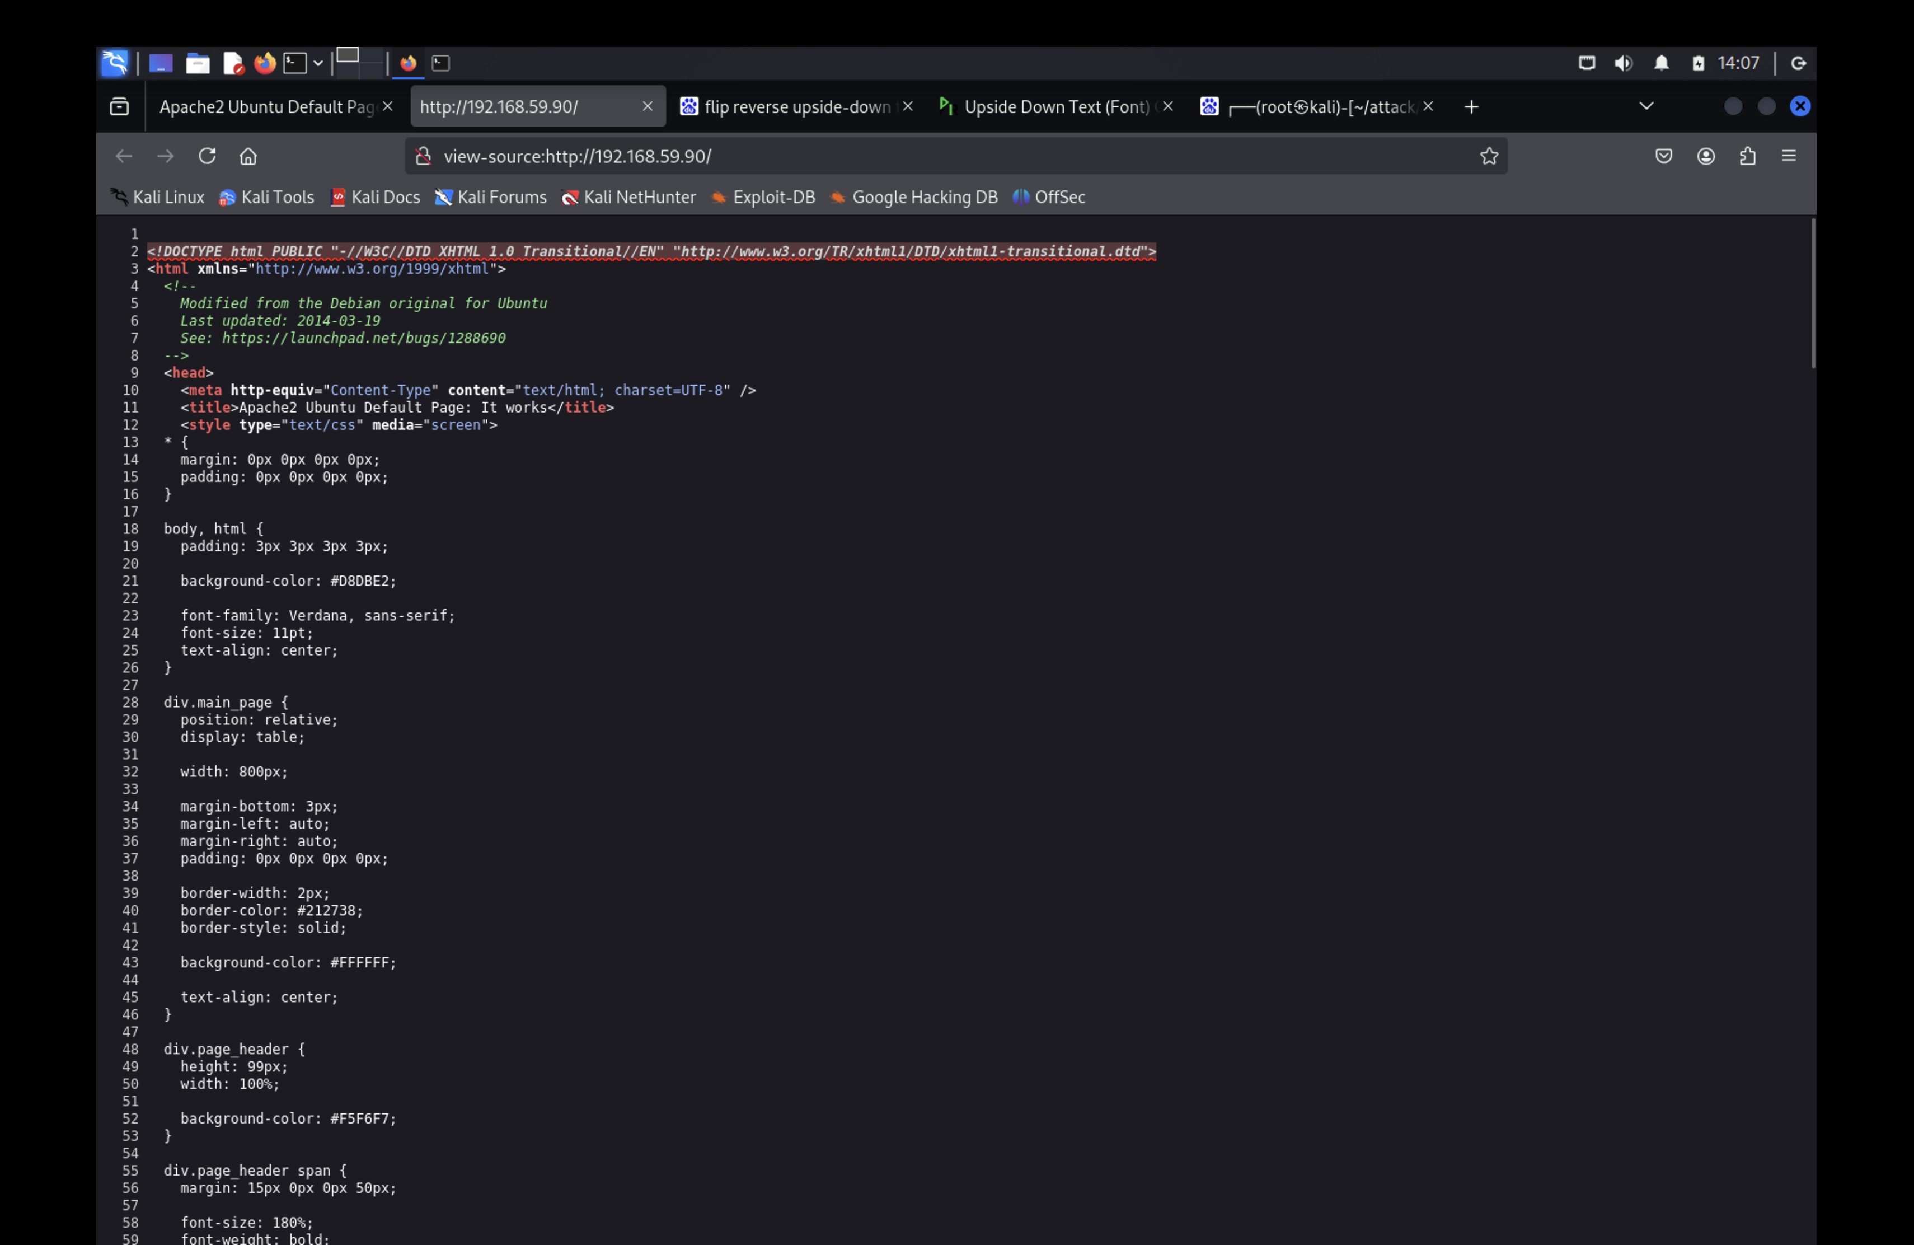The image size is (1914, 1245).
Task: Open the Save to Pocket icon
Action: (1664, 156)
